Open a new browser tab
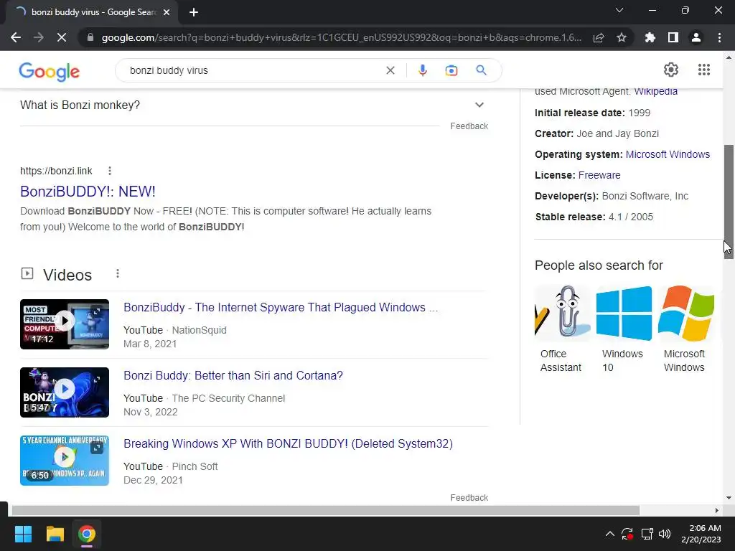Image resolution: width=735 pixels, height=551 pixels. (x=194, y=12)
